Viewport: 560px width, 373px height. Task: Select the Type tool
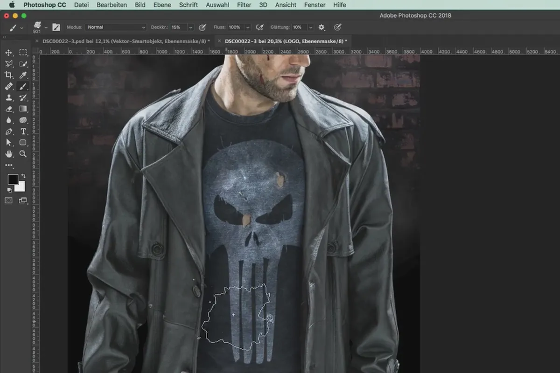(23, 131)
